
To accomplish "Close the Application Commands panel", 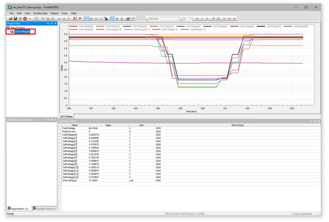I will click(56, 120).
